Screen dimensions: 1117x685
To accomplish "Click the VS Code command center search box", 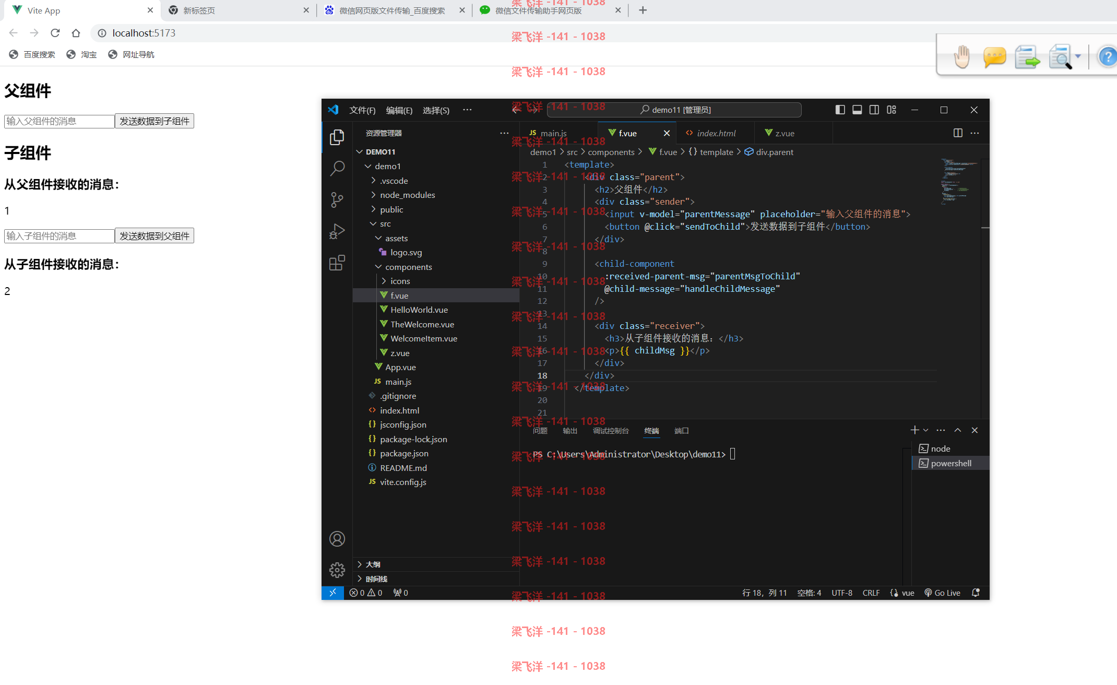I will 674,110.
